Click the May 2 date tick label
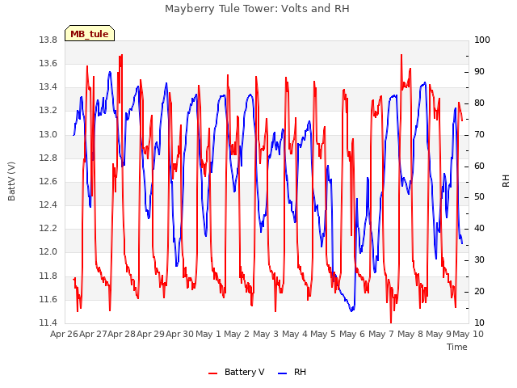 (237, 334)
